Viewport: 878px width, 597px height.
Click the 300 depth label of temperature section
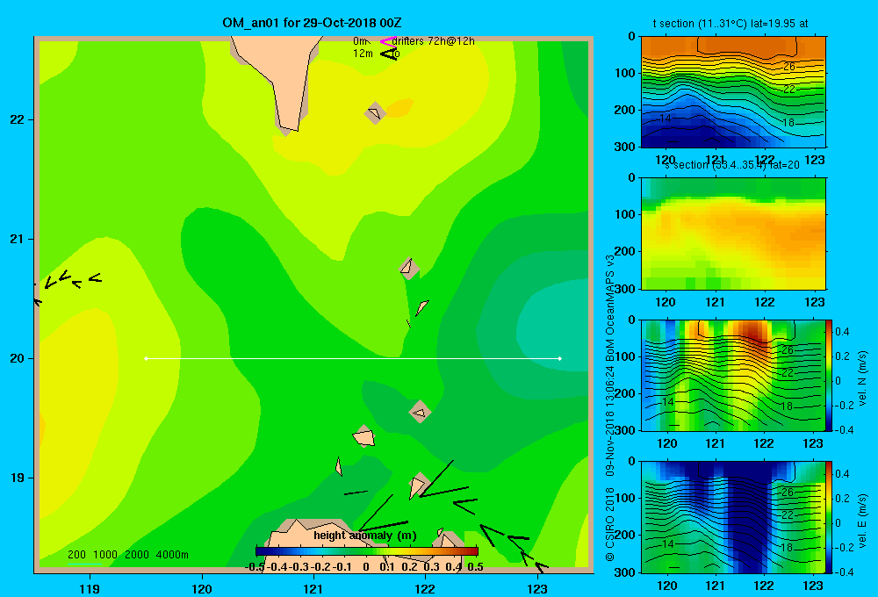point(626,147)
